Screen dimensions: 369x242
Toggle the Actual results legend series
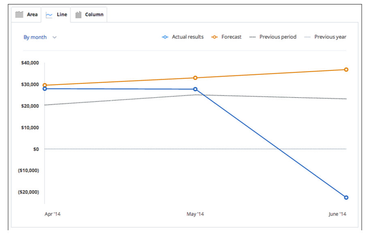point(183,37)
